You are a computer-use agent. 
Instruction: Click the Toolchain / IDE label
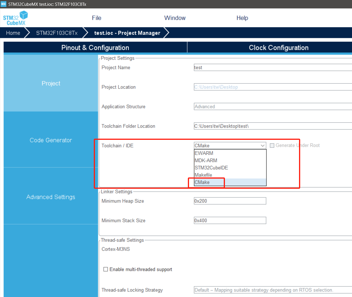click(118, 146)
